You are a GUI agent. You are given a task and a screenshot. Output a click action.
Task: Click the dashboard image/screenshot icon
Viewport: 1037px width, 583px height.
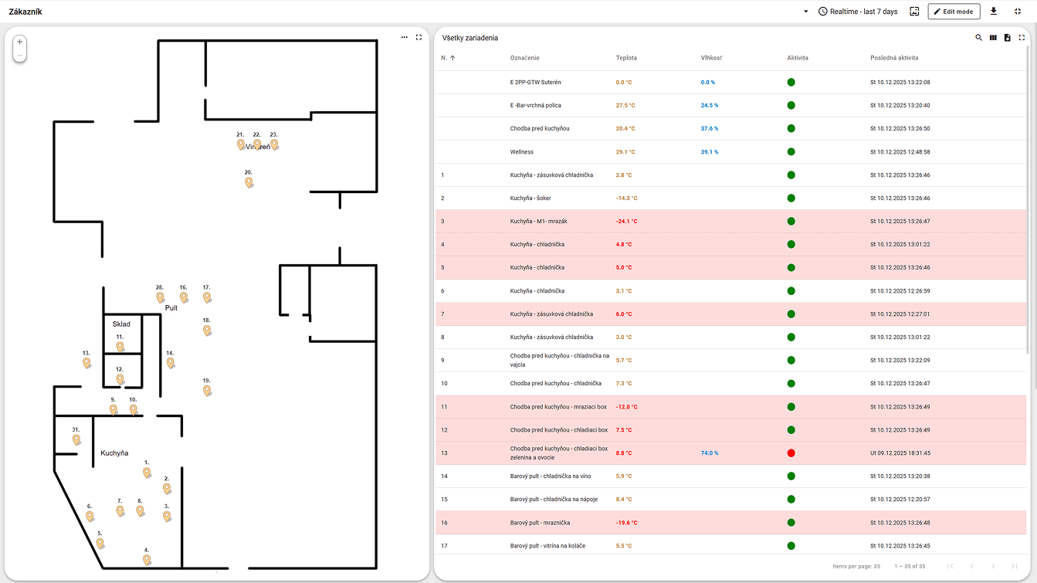(x=914, y=12)
